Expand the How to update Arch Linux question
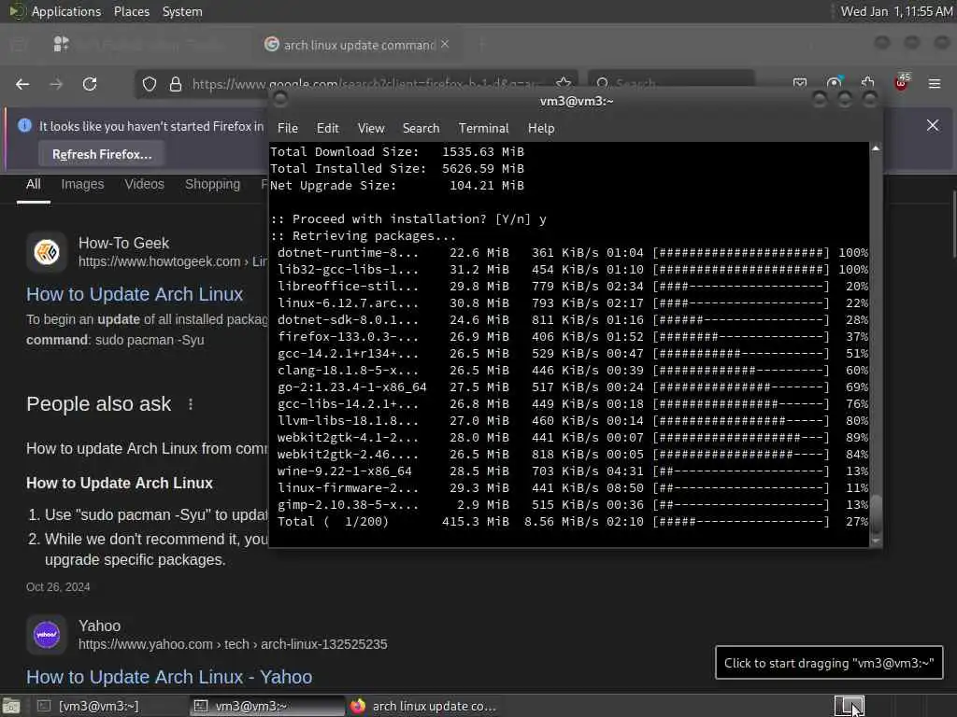 [x=147, y=449]
